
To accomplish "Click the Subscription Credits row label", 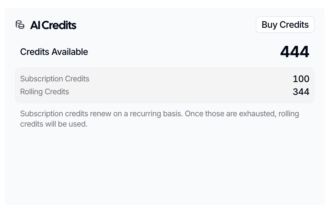I will [55, 79].
